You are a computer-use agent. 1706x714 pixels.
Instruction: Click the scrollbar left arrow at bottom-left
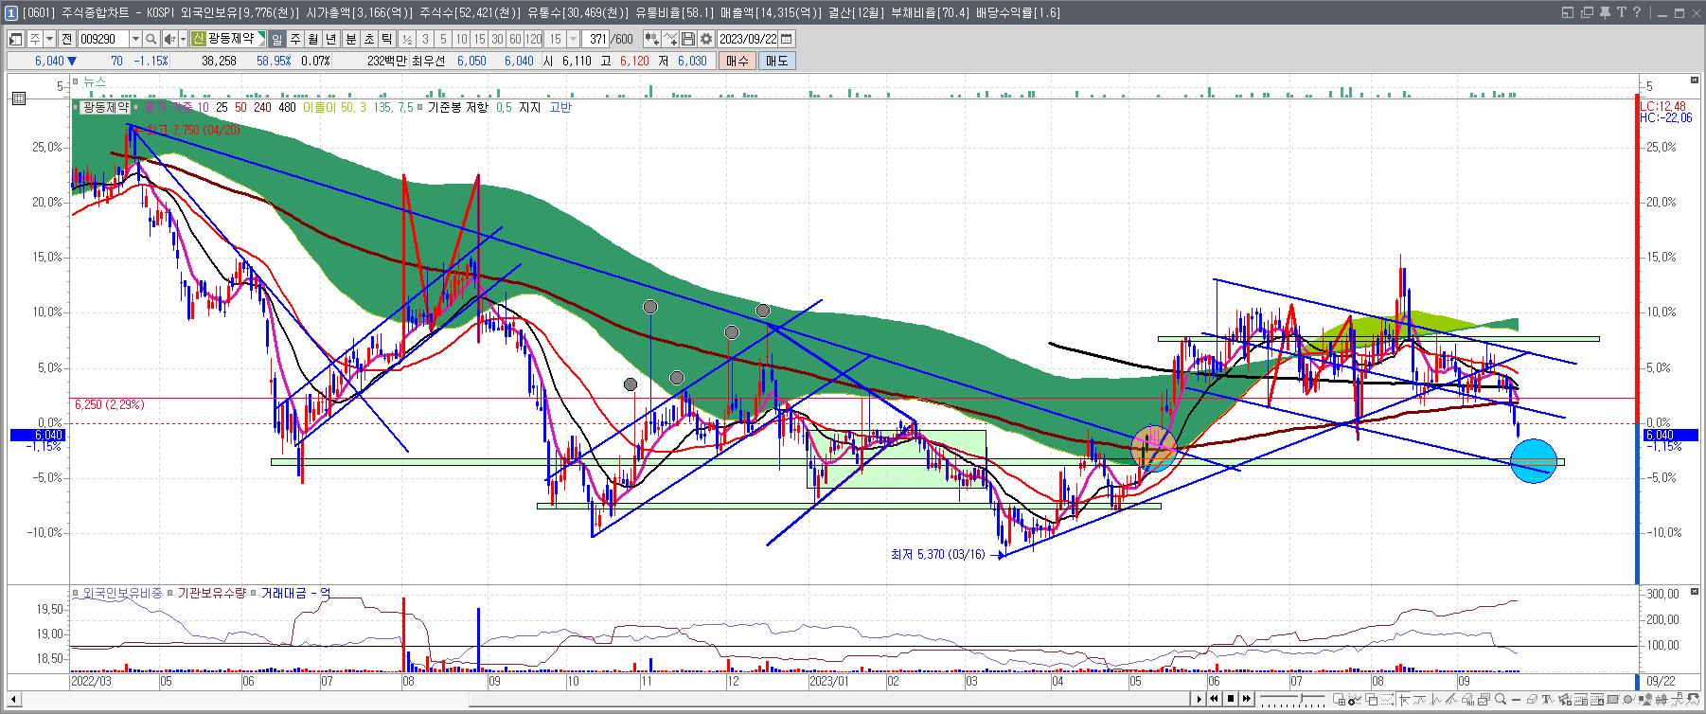[13, 700]
